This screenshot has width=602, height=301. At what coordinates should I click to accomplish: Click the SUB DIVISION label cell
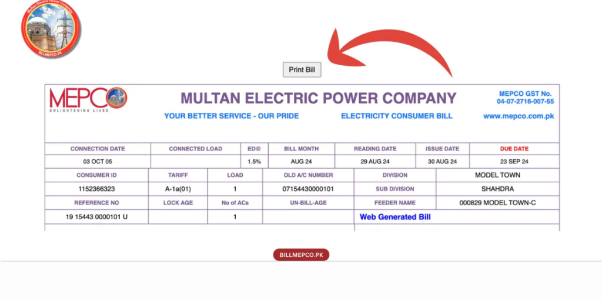click(x=394, y=189)
